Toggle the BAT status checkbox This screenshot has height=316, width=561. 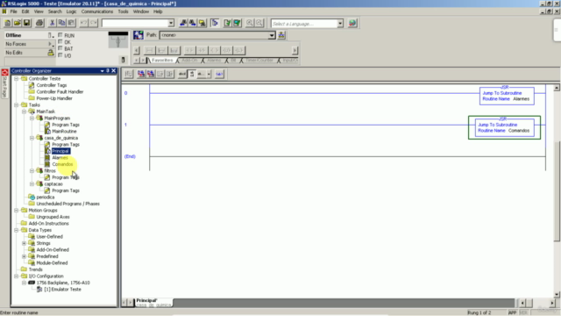[60, 48]
